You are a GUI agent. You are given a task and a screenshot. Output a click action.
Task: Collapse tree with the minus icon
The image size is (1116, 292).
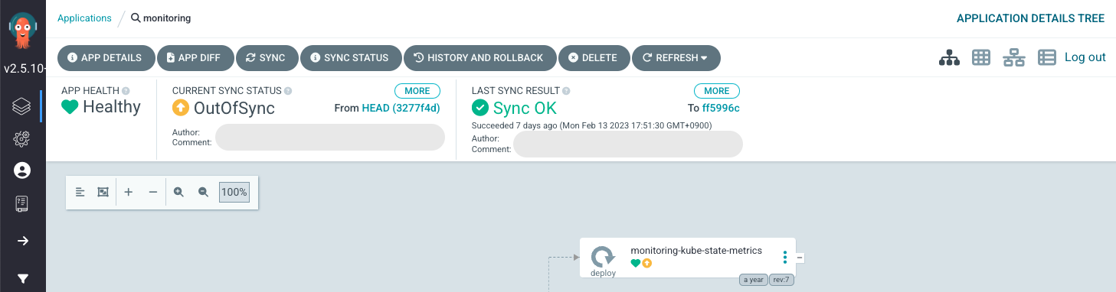153,193
